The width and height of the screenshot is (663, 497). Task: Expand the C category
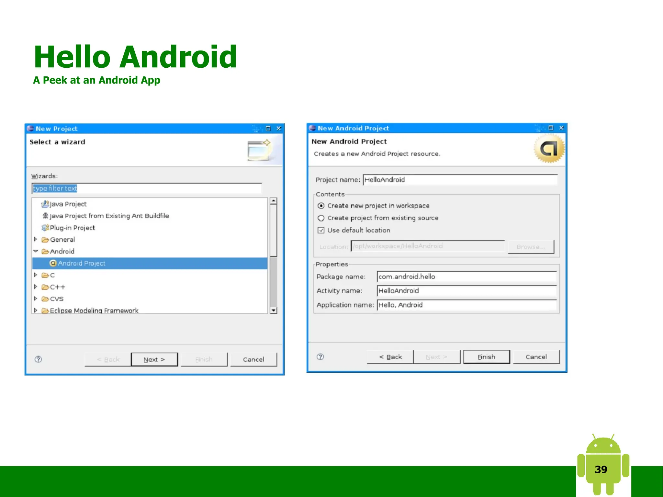coord(36,275)
